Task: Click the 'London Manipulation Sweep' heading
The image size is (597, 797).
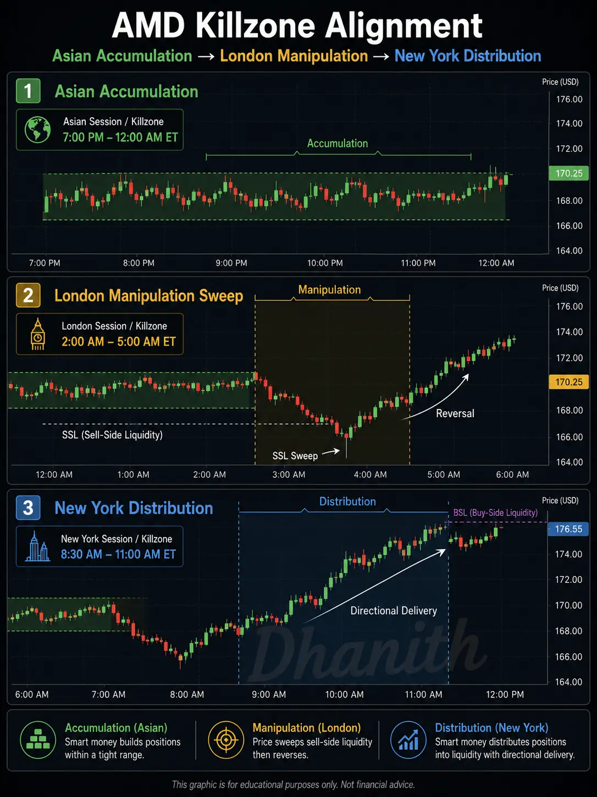Action: [148, 296]
